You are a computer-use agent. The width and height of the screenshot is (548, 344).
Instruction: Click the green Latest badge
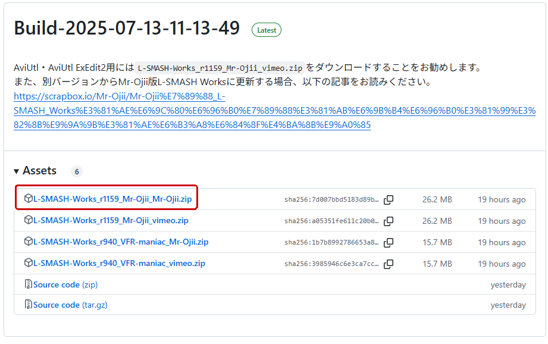pos(267,30)
